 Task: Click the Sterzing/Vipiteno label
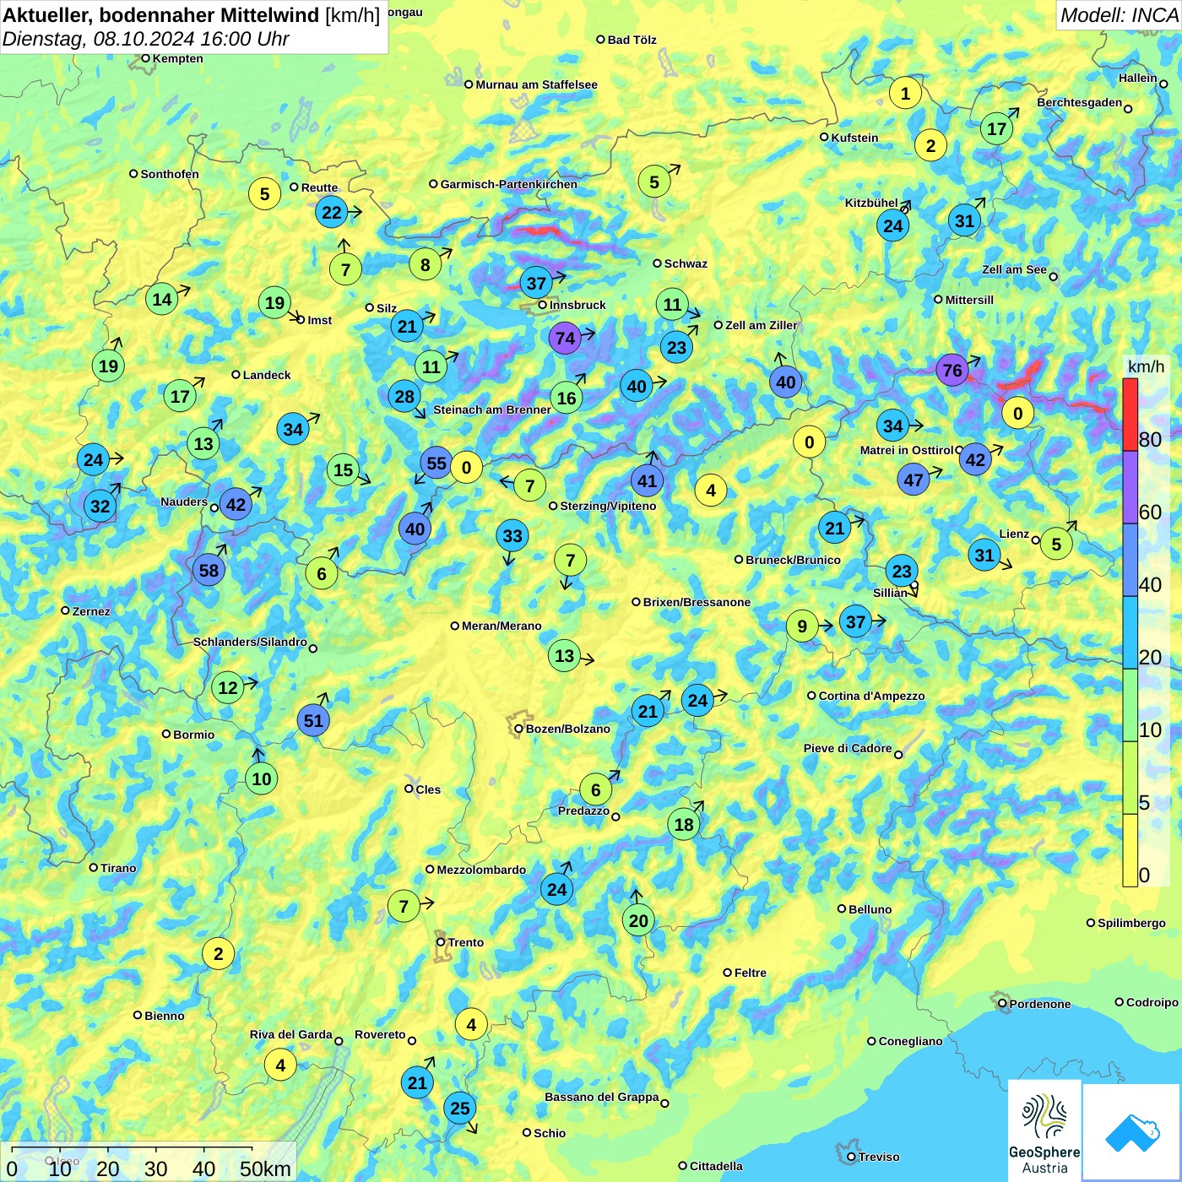click(608, 506)
